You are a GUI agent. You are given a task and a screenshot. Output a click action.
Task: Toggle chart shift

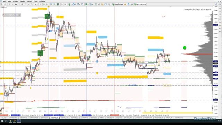point(65,4)
